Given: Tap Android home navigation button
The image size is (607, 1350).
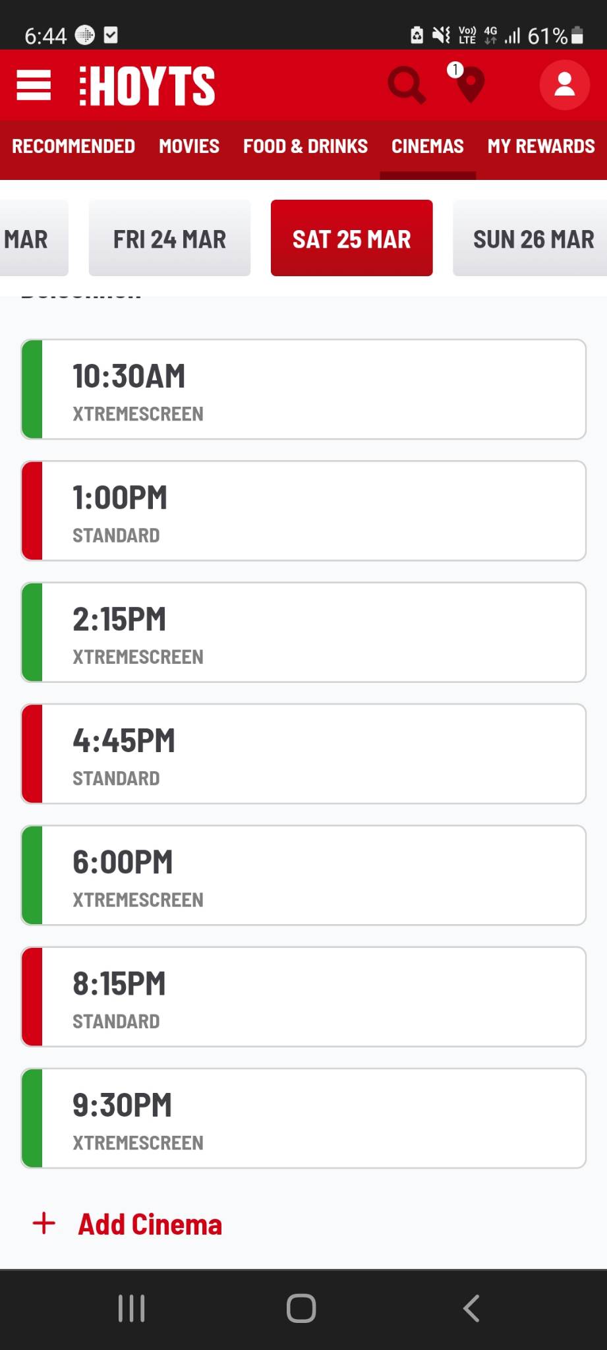Looking at the screenshot, I should [301, 1308].
